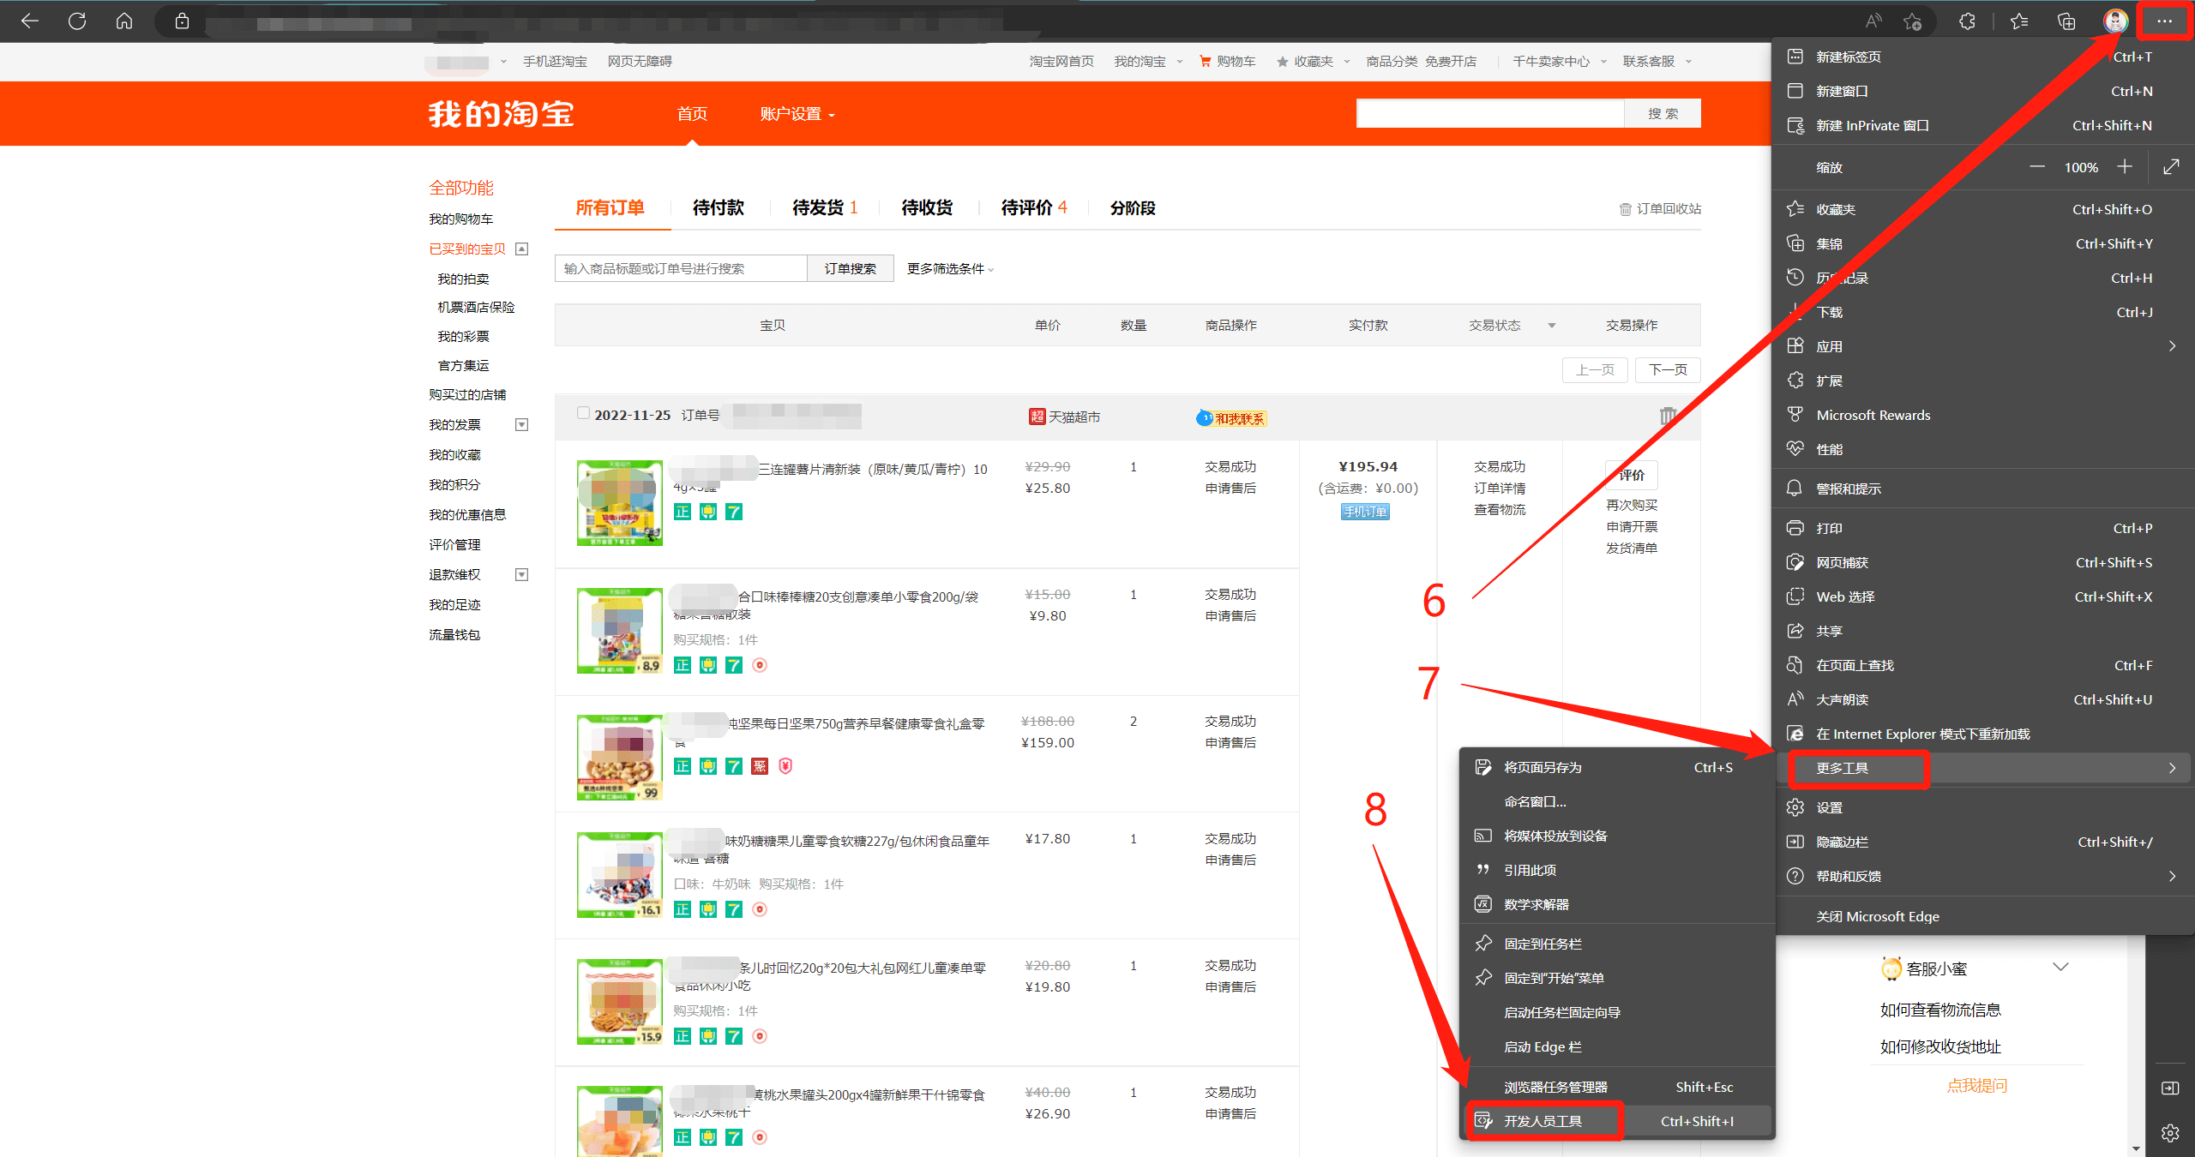Image resolution: width=2195 pixels, height=1157 pixels.
Task: Click 如何查看物流信息 help question
Action: (x=1940, y=1010)
